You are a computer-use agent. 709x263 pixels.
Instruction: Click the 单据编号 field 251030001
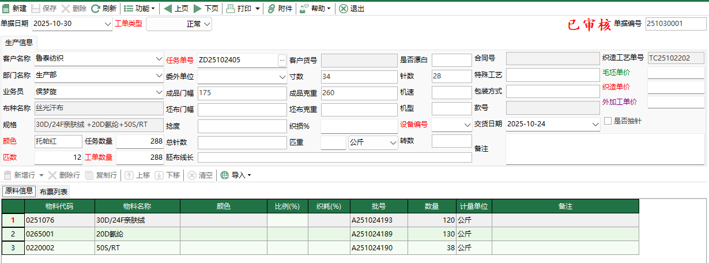[x=675, y=24]
